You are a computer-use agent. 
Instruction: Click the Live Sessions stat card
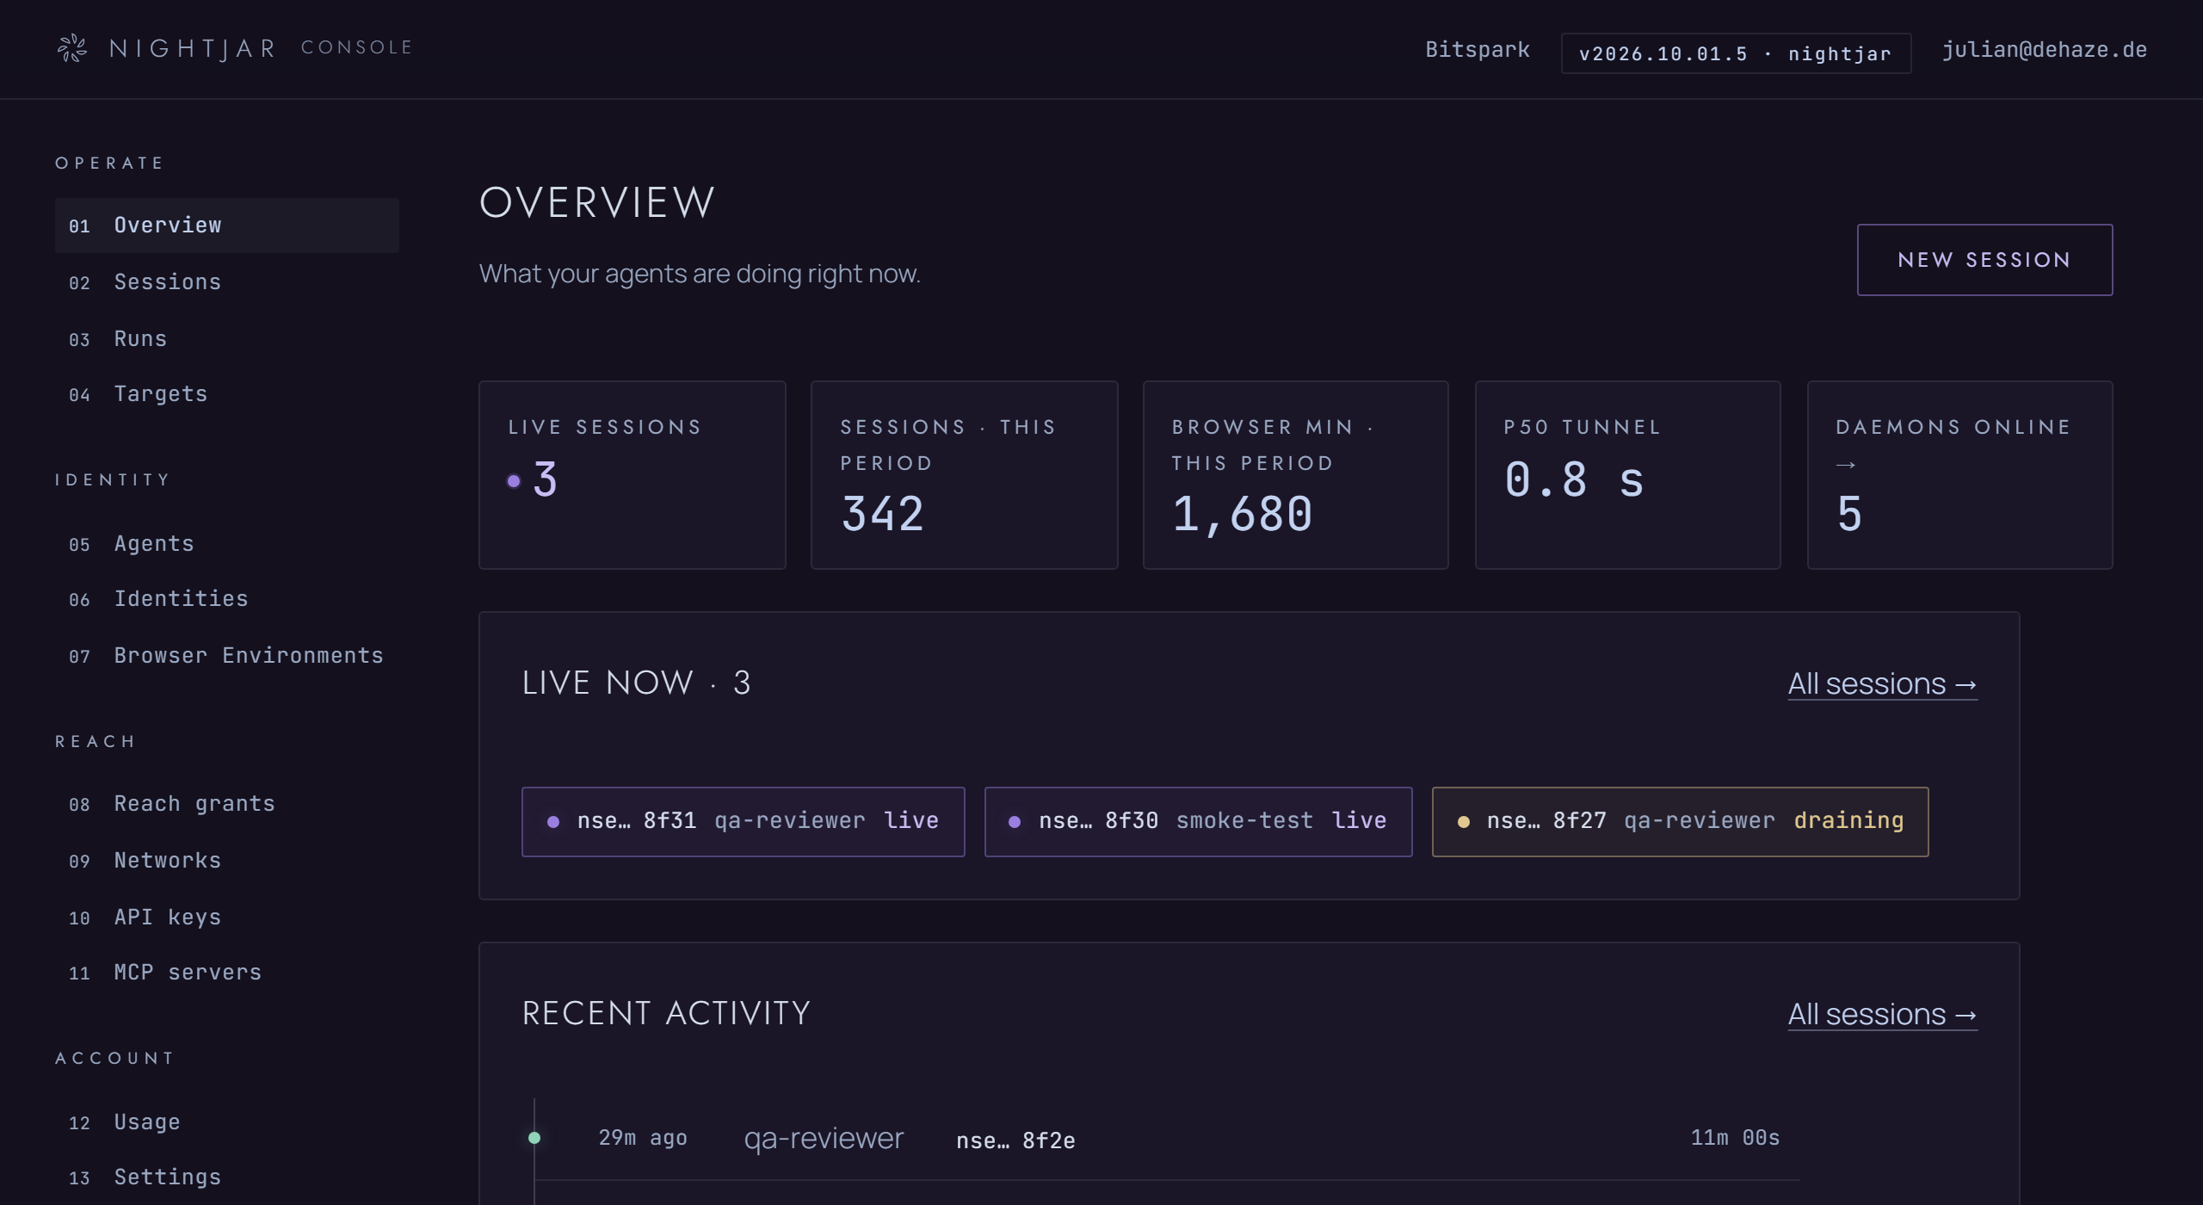coord(632,475)
